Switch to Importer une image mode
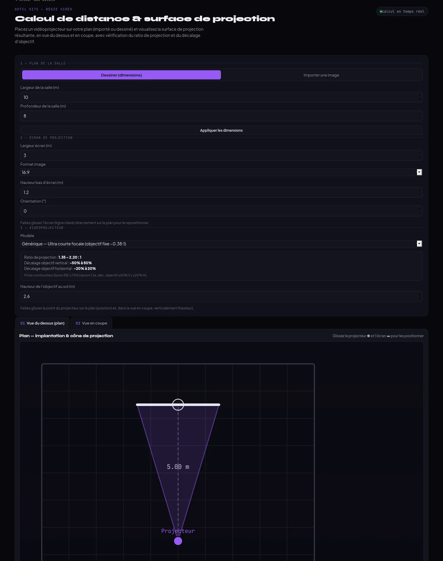This screenshot has height=561, width=443. [321, 75]
